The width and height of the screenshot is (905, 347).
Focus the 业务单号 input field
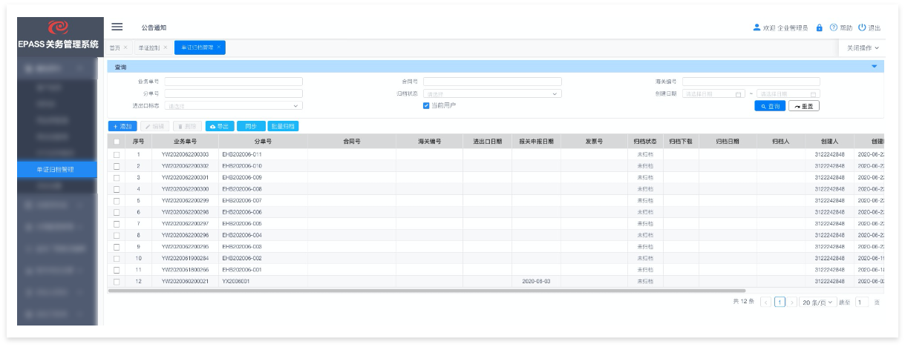click(x=234, y=82)
